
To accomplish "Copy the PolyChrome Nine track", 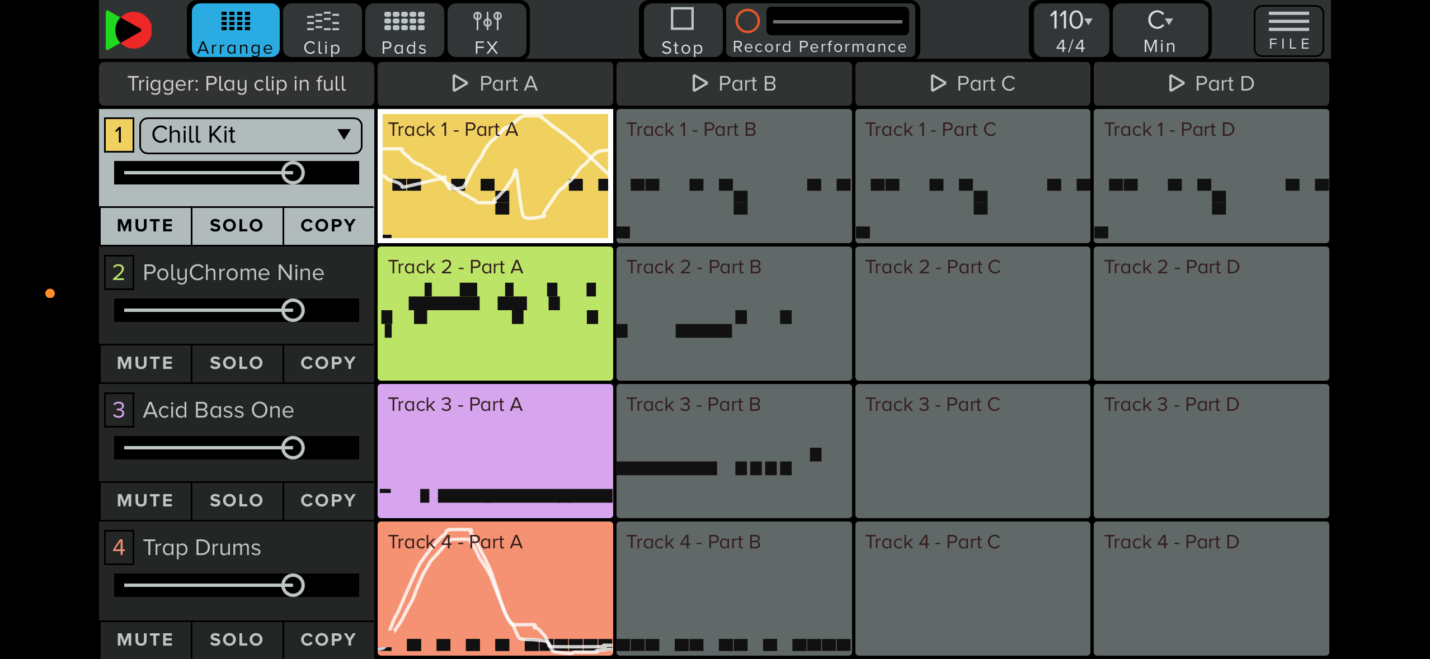I will click(x=328, y=363).
